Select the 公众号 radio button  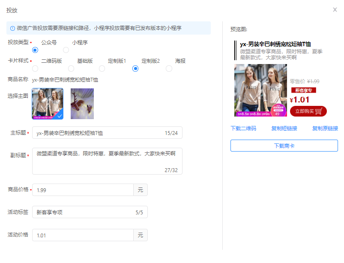35,50
